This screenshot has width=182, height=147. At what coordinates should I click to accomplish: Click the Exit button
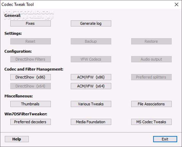point(165,139)
